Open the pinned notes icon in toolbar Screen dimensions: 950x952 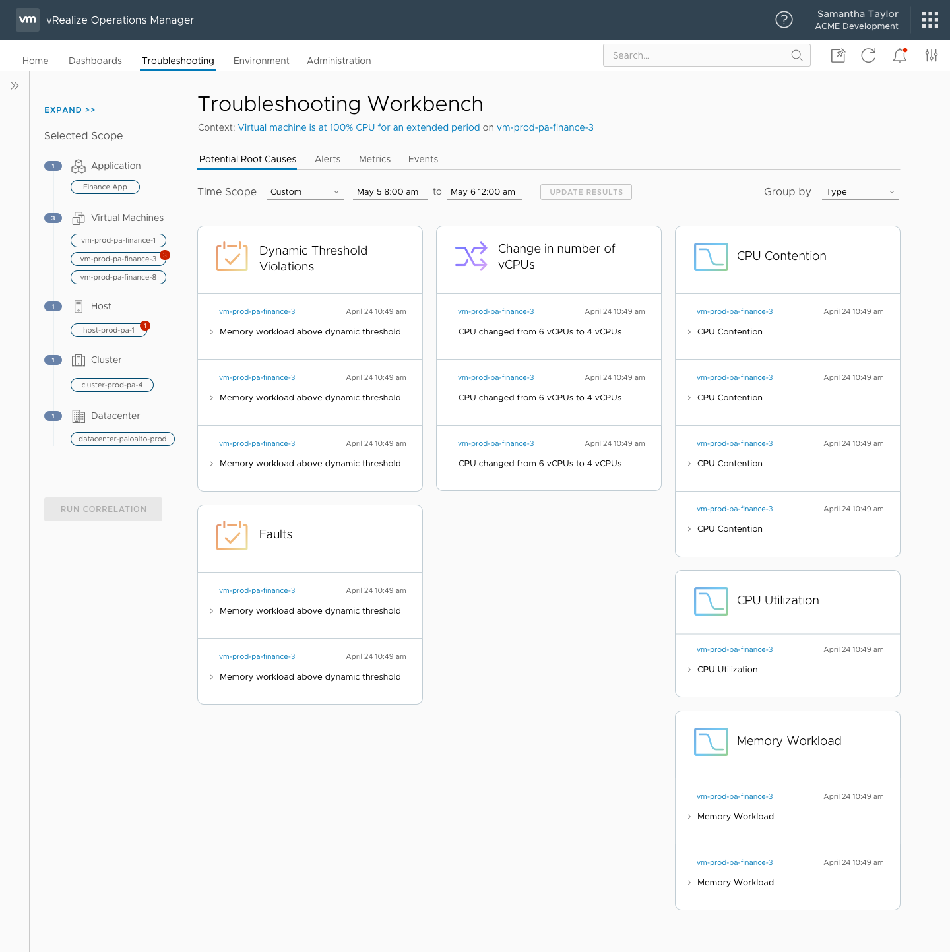pos(838,55)
